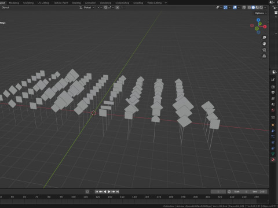Screen dimensions: 278x208
Task: Switch orthographic/perspective view grid icon
Action: pos(264,56)
